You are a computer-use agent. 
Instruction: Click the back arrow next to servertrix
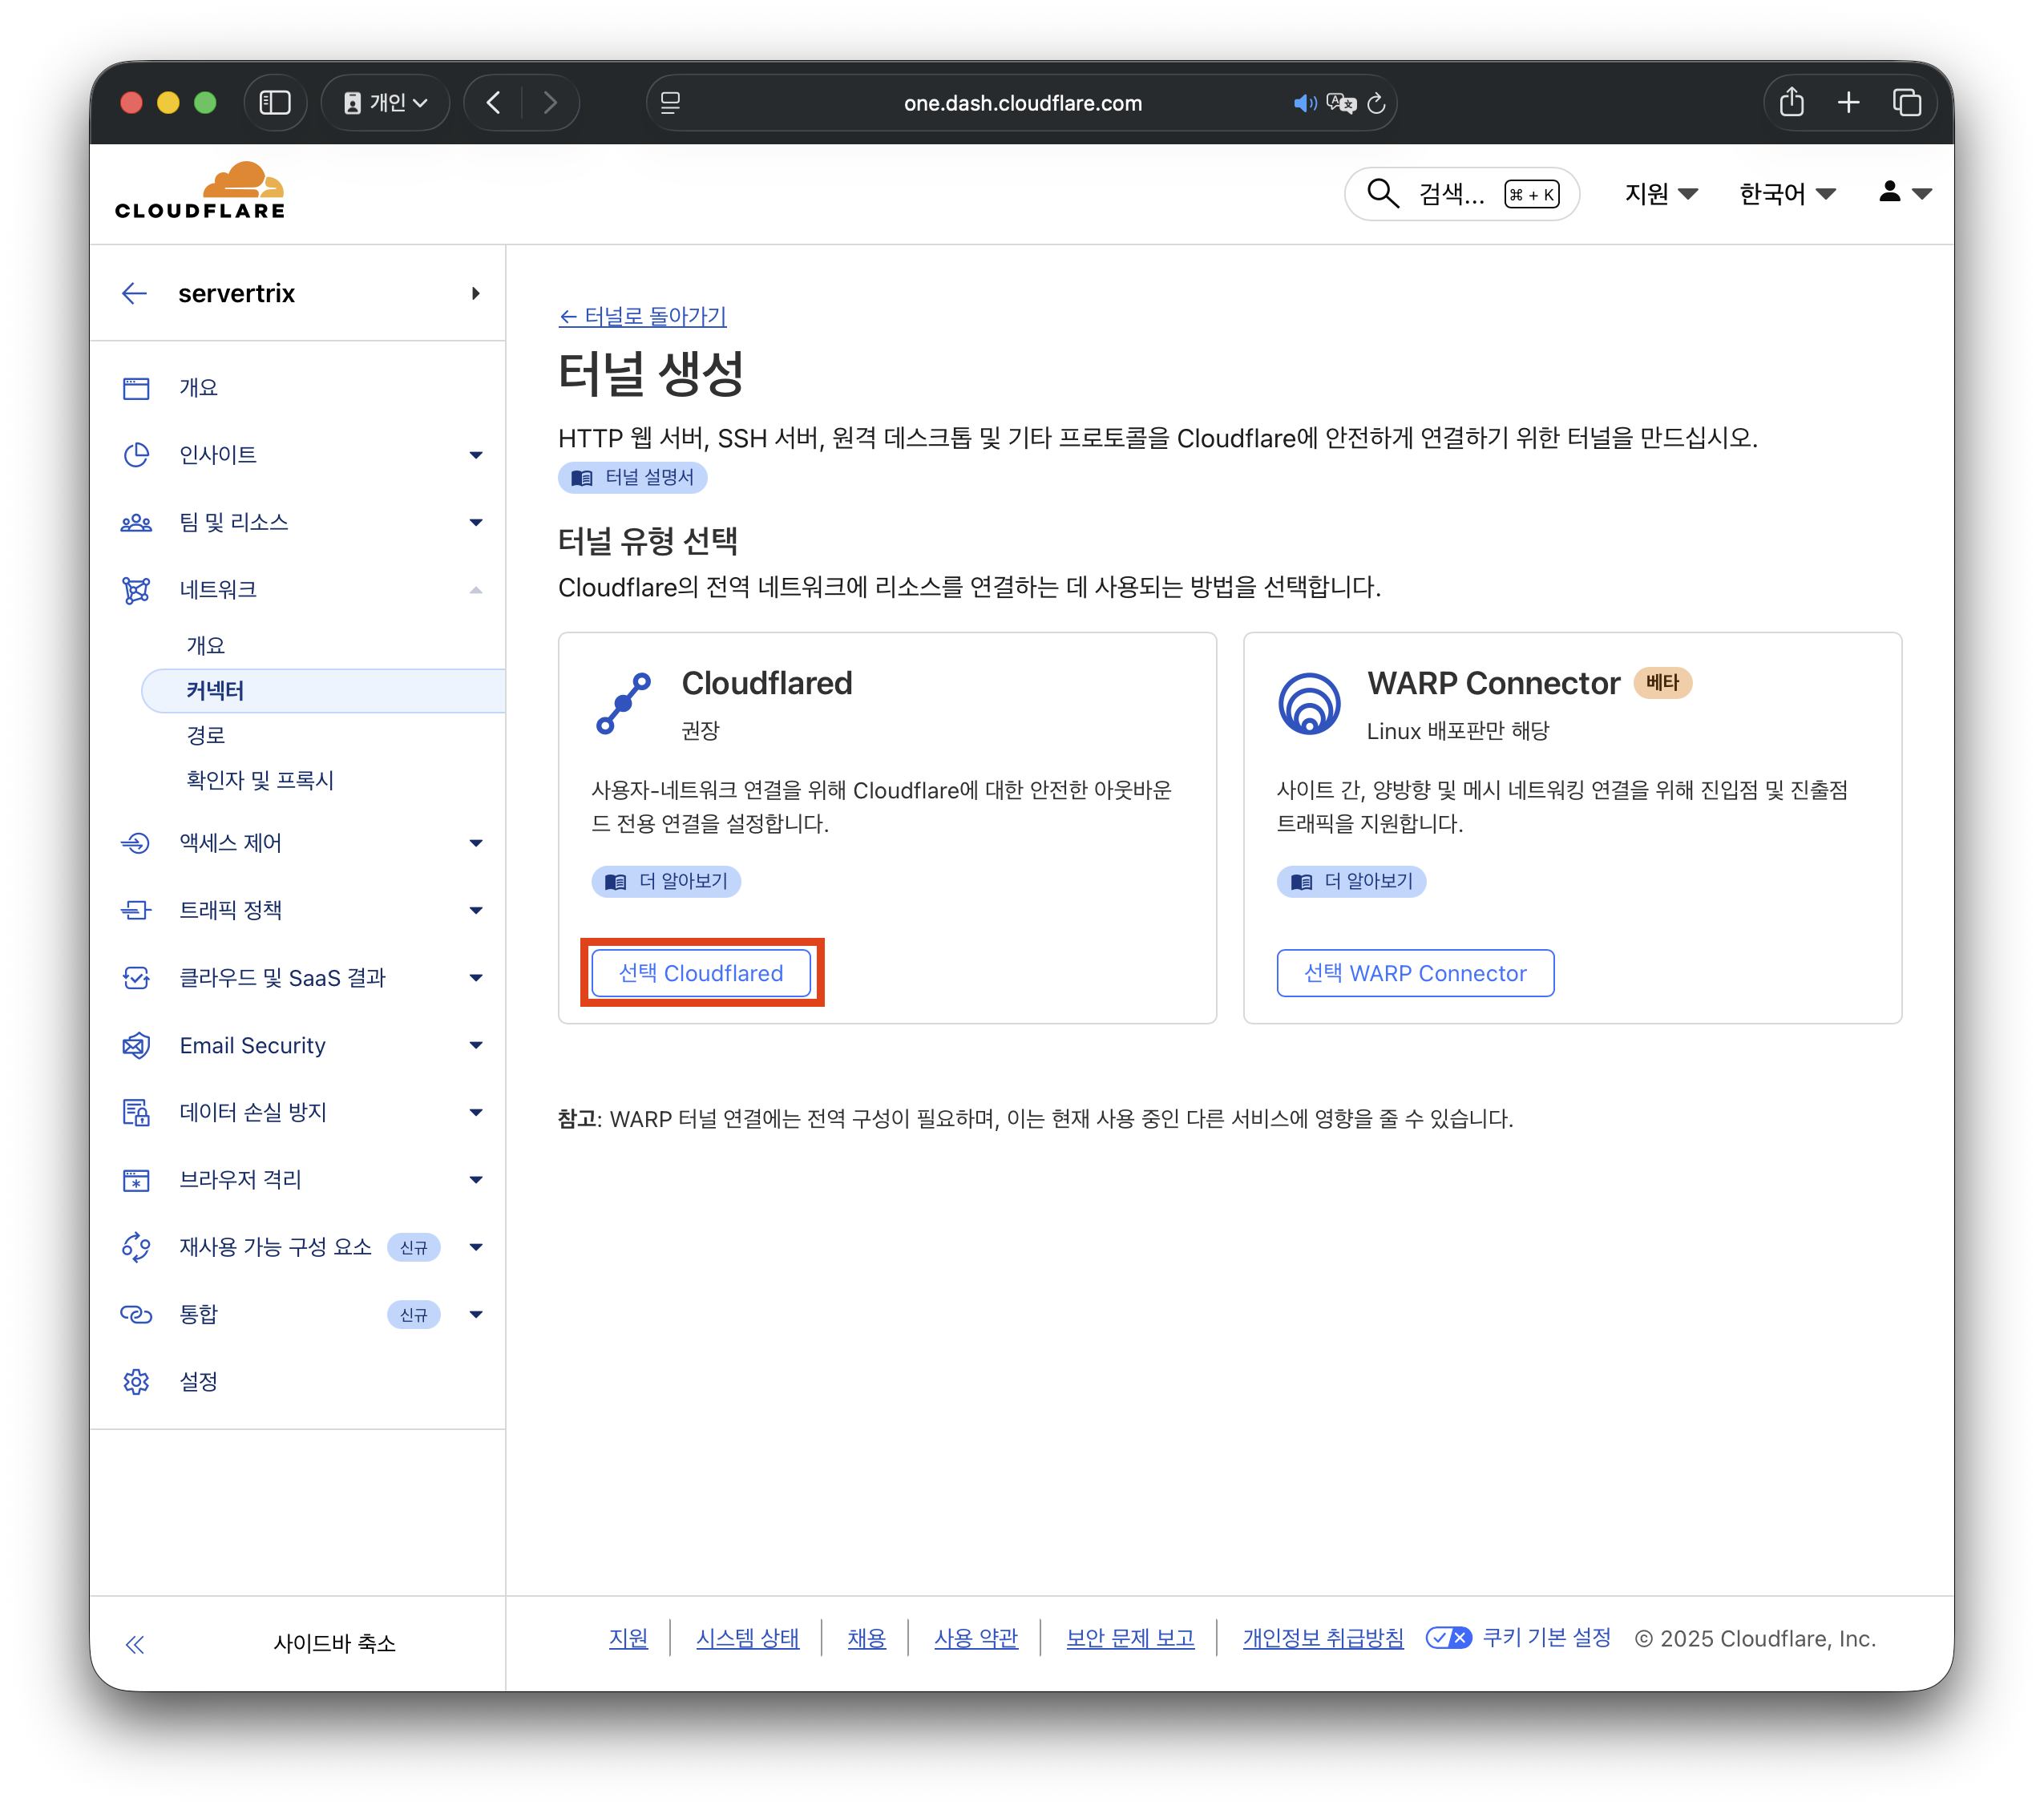click(135, 293)
